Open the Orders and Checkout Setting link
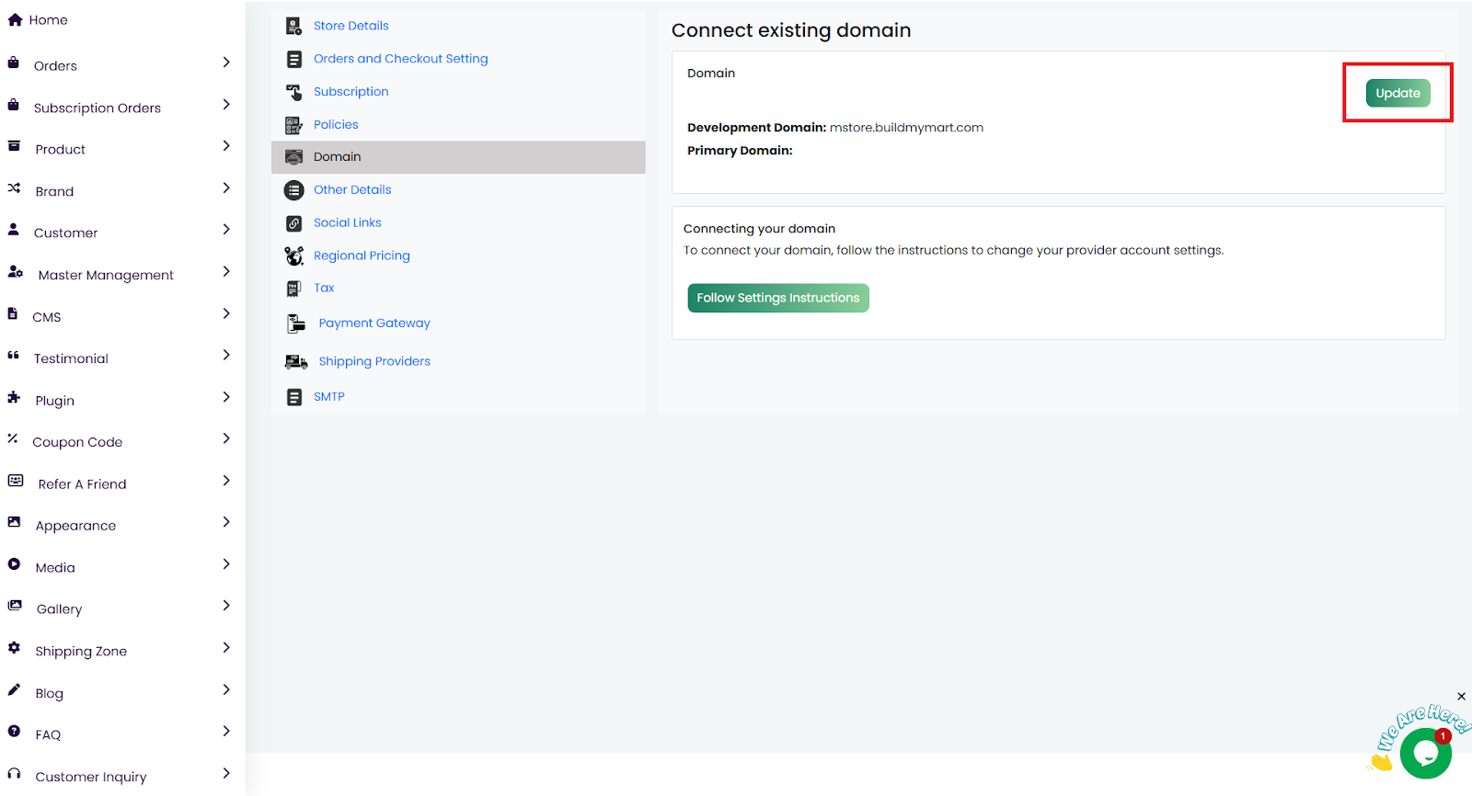Image resolution: width=1472 pixels, height=796 pixels. (400, 59)
